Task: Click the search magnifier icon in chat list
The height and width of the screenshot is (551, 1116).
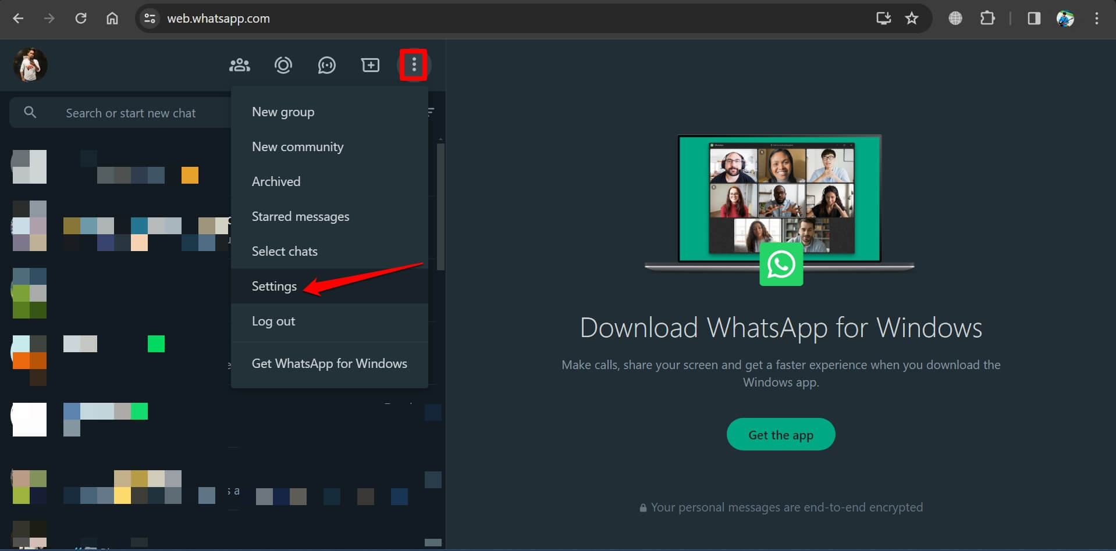Action: (30, 112)
